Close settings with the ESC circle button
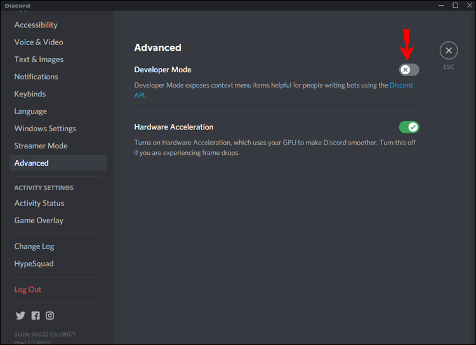 tap(449, 51)
